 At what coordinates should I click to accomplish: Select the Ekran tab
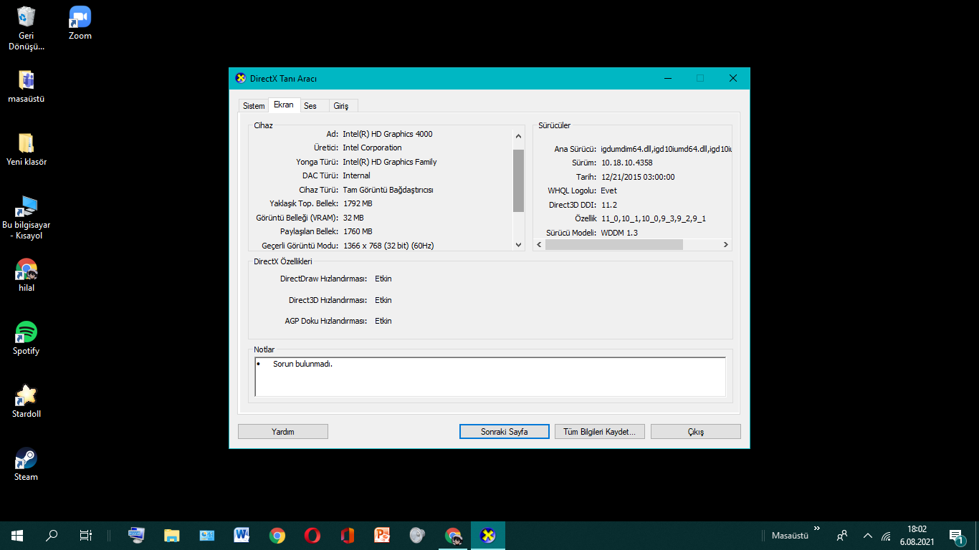tap(284, 105)
